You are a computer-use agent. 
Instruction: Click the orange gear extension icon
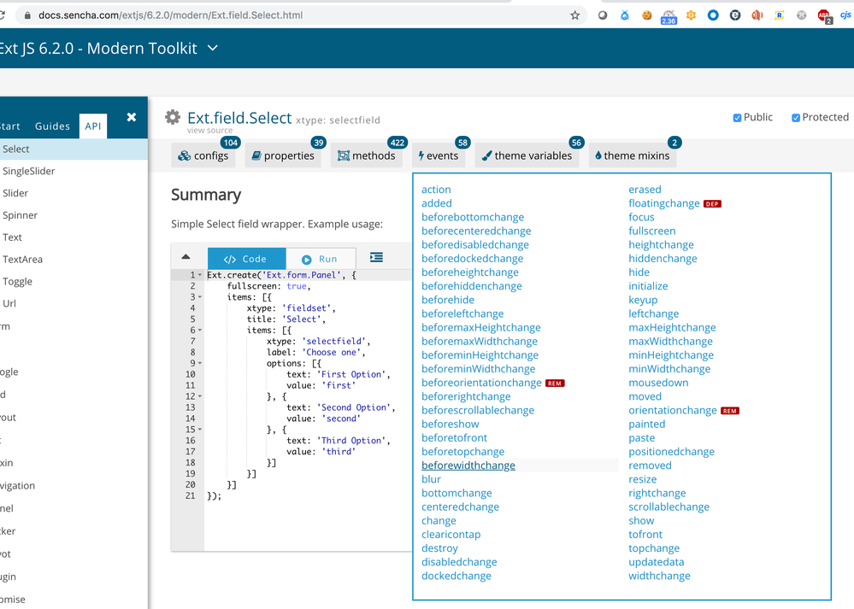[691, 15]
